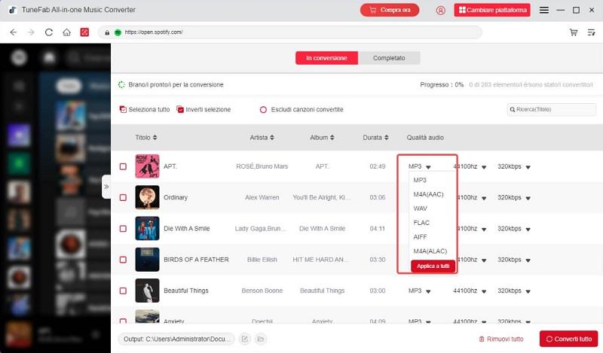Click the Ordinary album cover thumbnail
The height and width of the screenshot is (353, 603).
[147, 197]
